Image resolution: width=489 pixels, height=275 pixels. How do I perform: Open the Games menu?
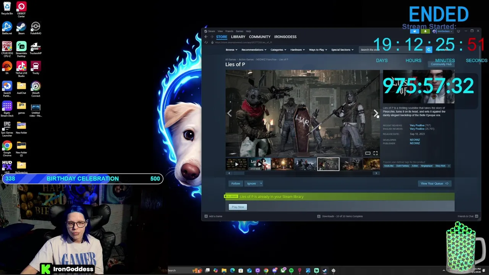pyautogui.click(x=240, y=31)
